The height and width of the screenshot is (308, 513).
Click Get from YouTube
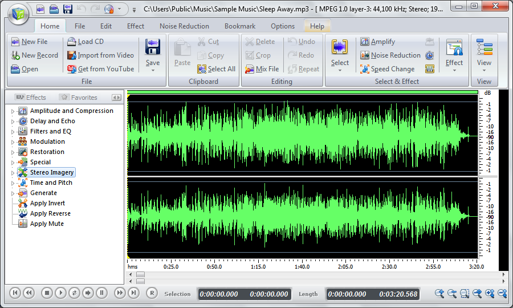click(x=100, y=69)
